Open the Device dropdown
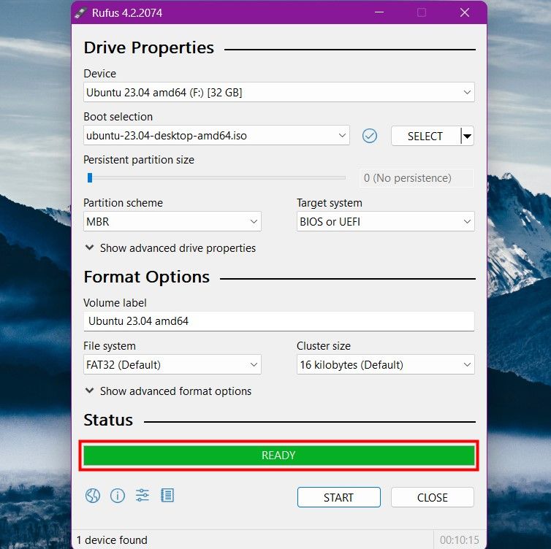Screen dimensions: 551x549 [278, 93]
